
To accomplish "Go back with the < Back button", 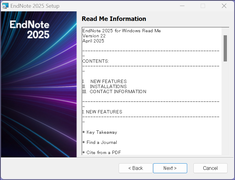I will [136, 168].
